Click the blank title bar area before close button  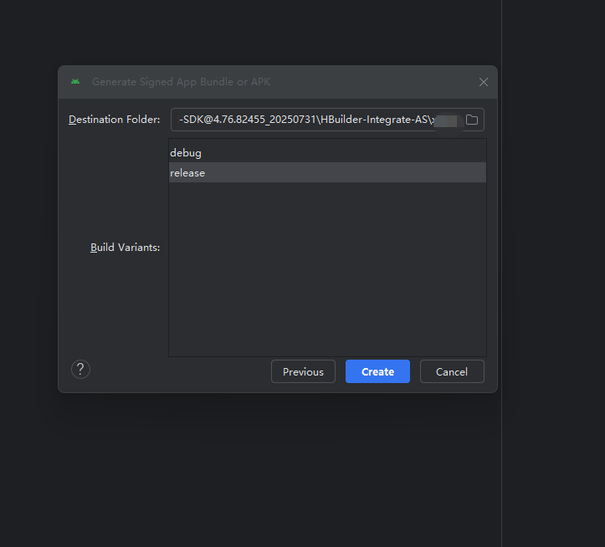[x=377, y=82]
